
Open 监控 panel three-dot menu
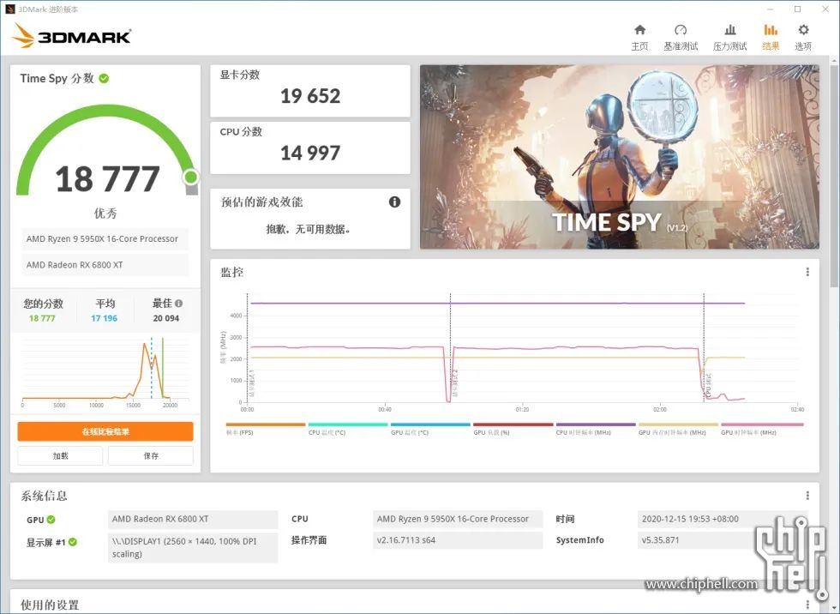(807, 272)
